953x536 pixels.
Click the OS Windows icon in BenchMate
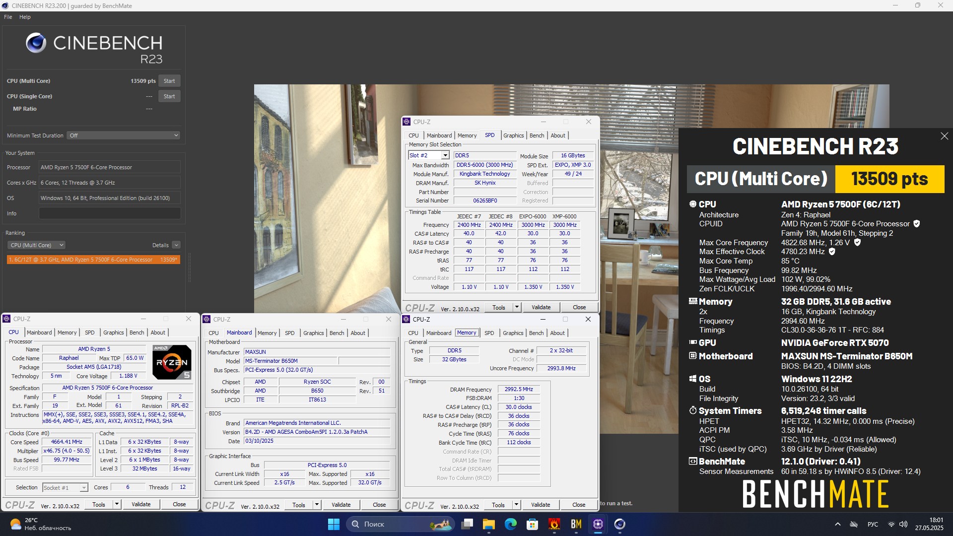coord(693,379)
